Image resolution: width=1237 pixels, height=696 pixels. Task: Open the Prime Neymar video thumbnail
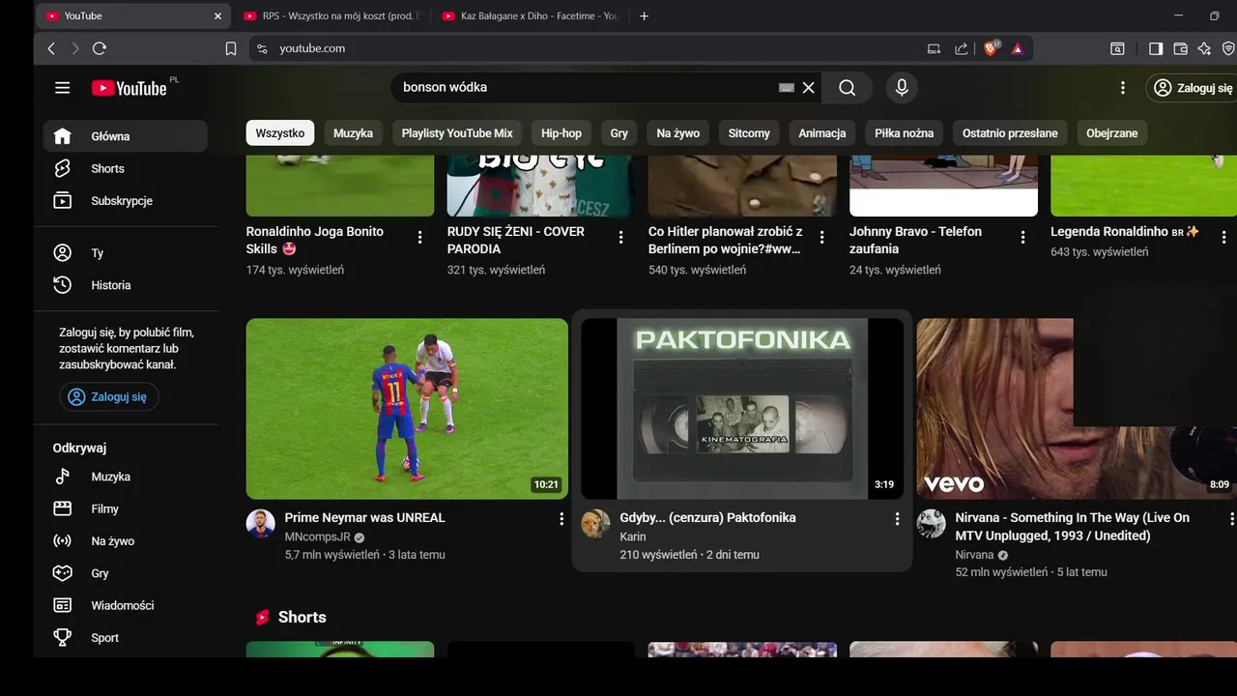(407, 409)
